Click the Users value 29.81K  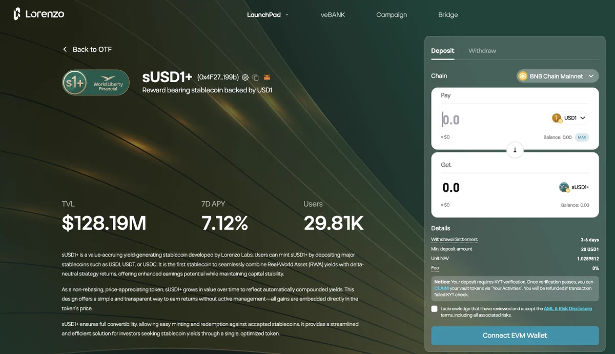pos(334,223)
